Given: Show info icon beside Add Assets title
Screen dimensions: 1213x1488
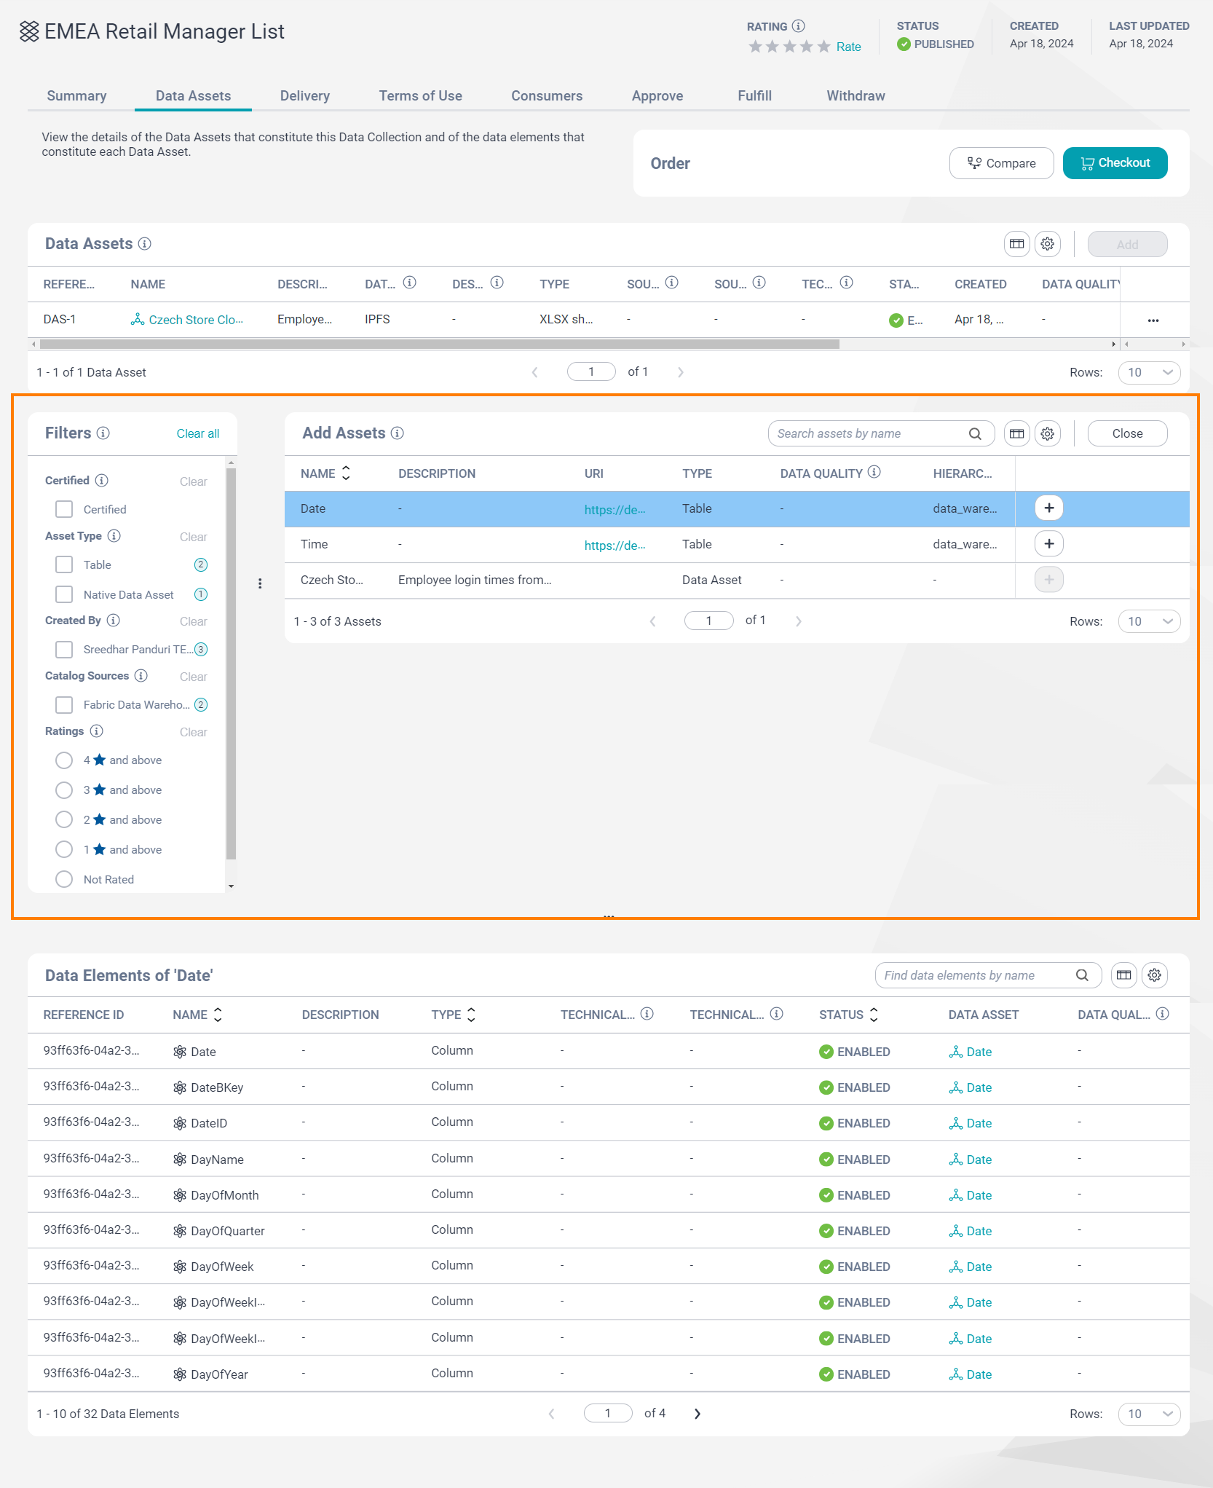Looking at the screenshot, I should [x=397, y=433].
